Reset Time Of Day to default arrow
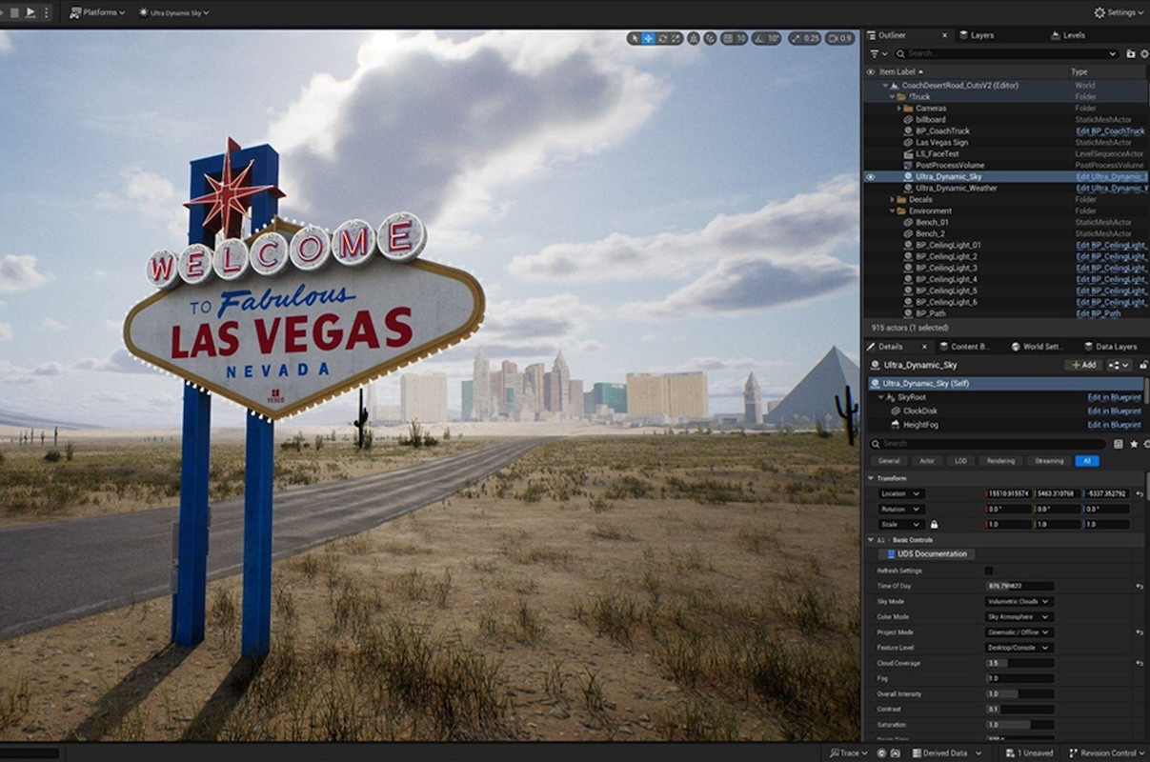 point(1140,587)
